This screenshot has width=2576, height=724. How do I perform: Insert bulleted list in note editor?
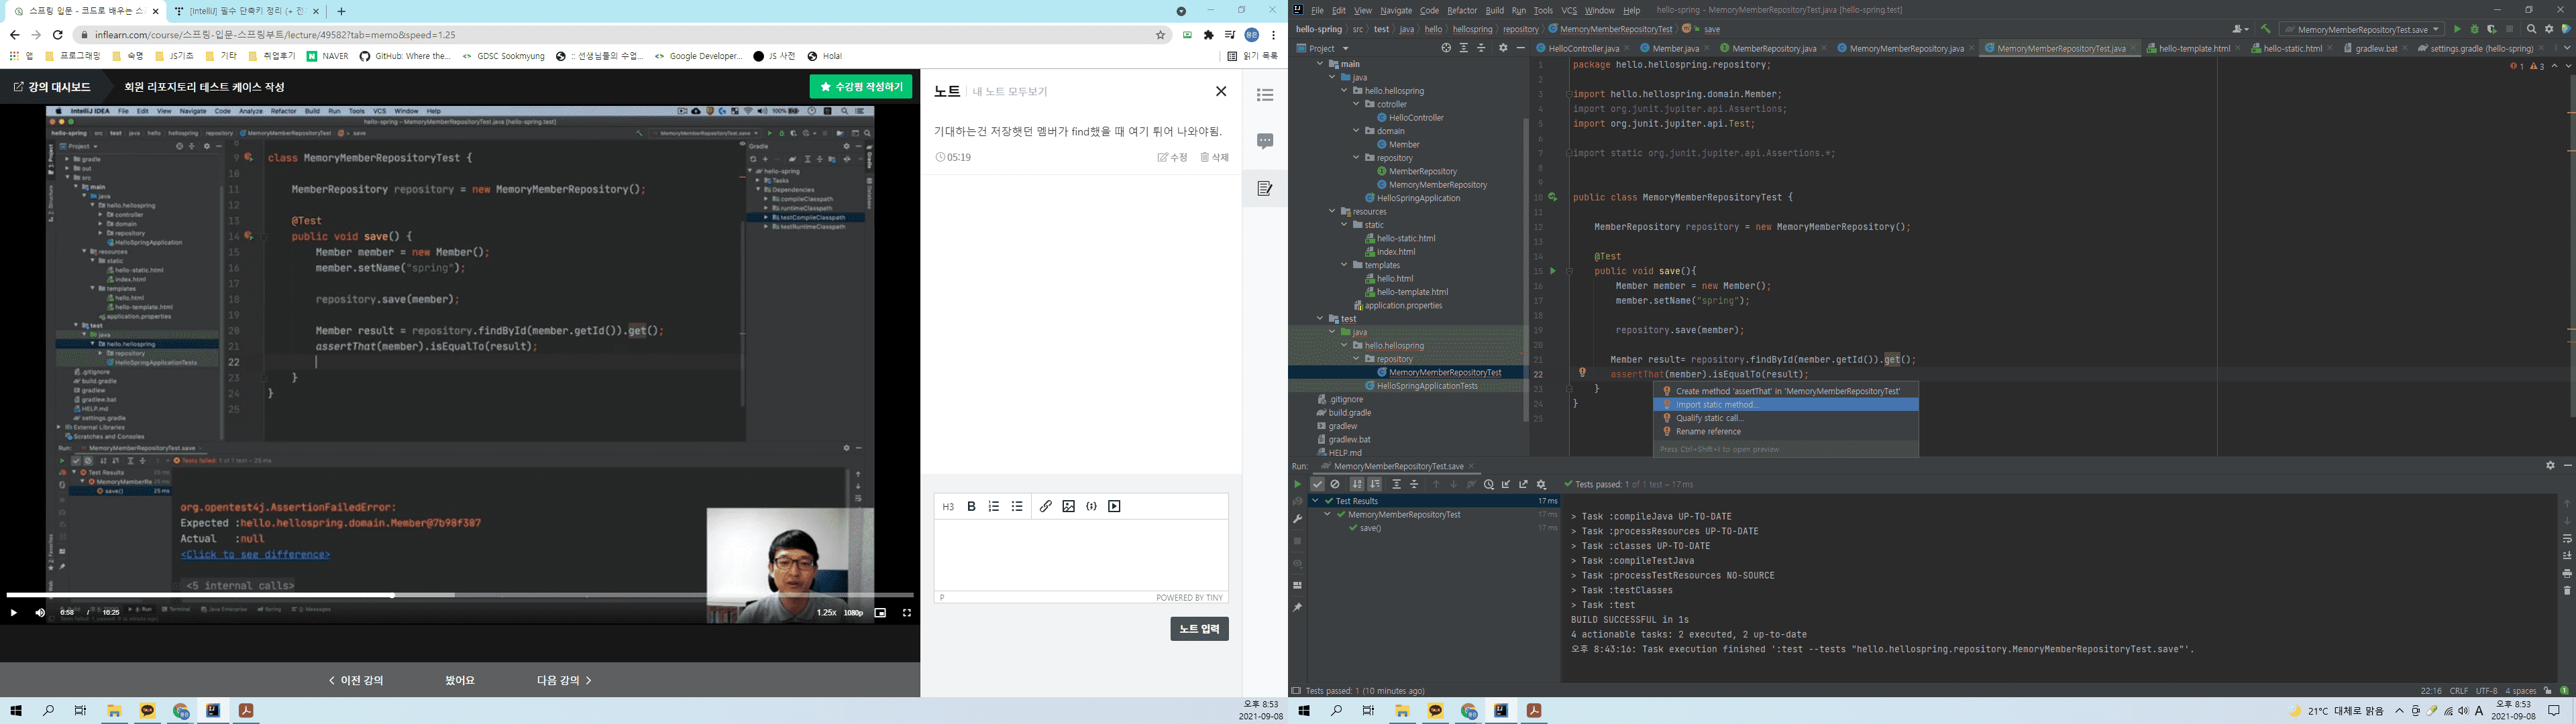coord(1017,506)
